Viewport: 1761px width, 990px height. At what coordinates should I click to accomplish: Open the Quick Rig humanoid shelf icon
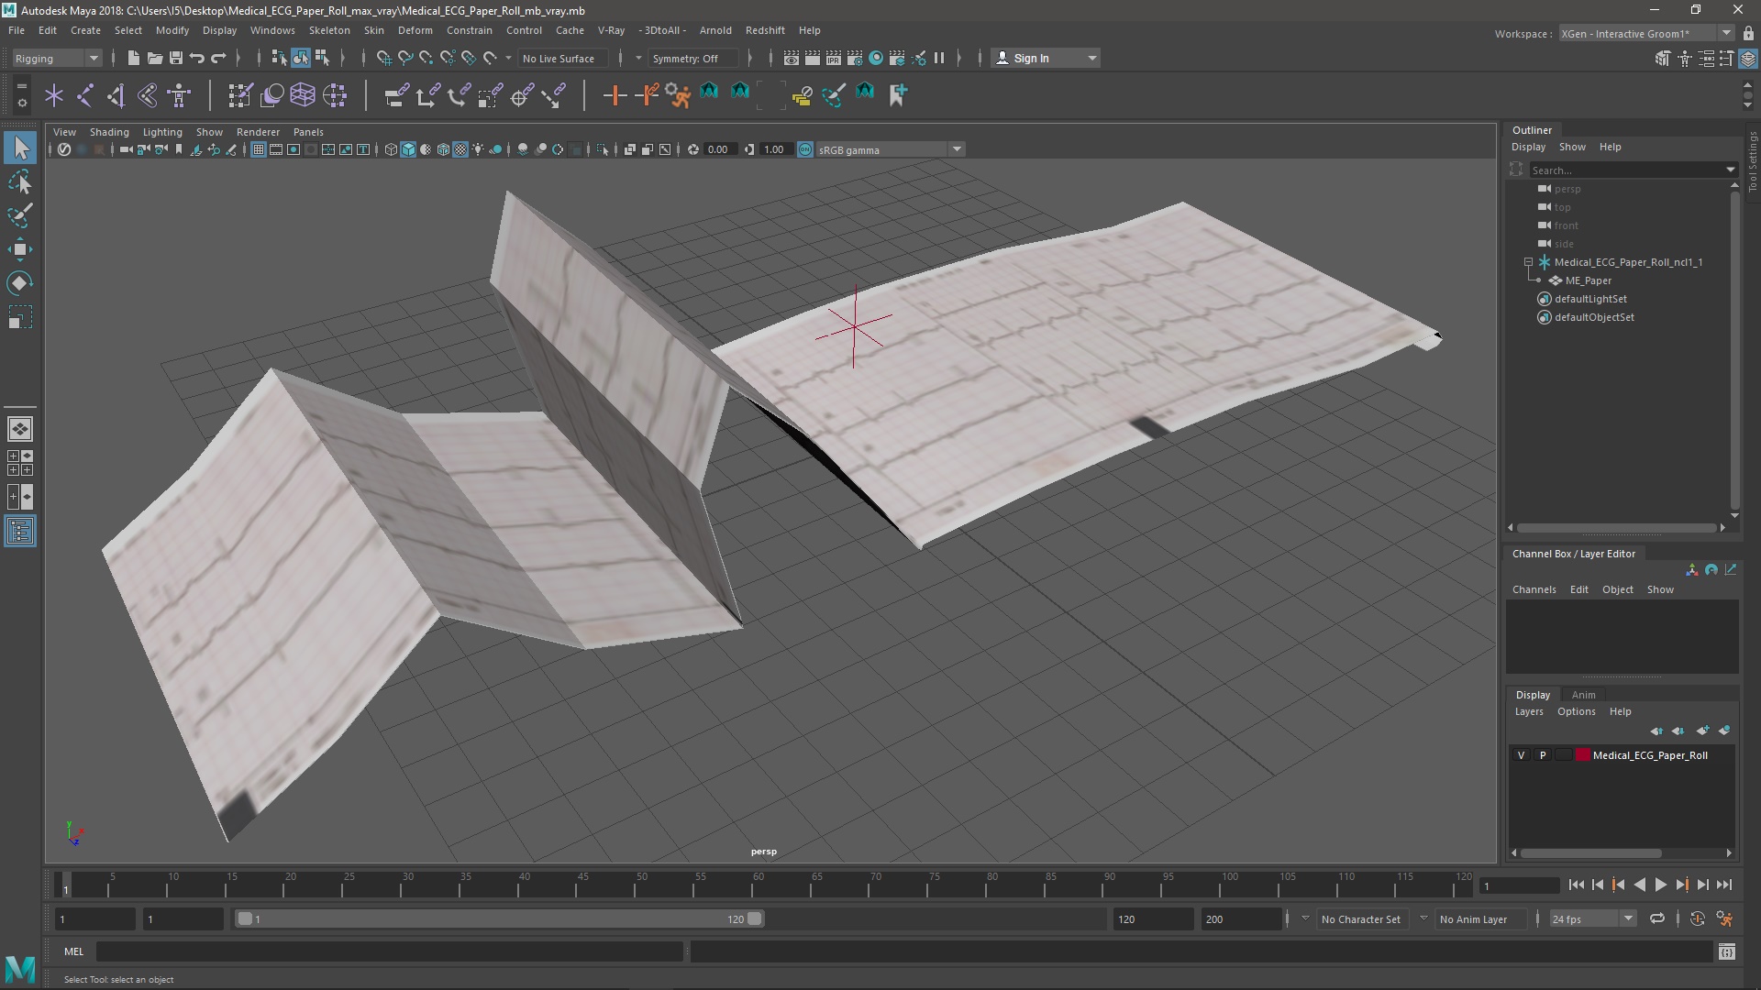(x=179, y=95)
